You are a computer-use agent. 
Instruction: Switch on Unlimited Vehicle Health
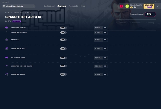tap(63, 66)
